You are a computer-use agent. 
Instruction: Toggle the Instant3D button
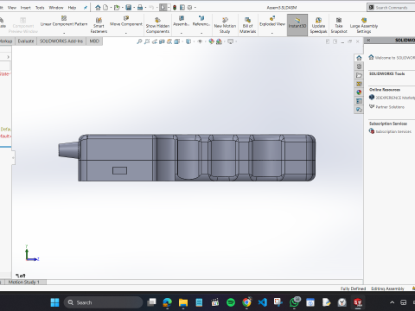(x=297, y=25)
